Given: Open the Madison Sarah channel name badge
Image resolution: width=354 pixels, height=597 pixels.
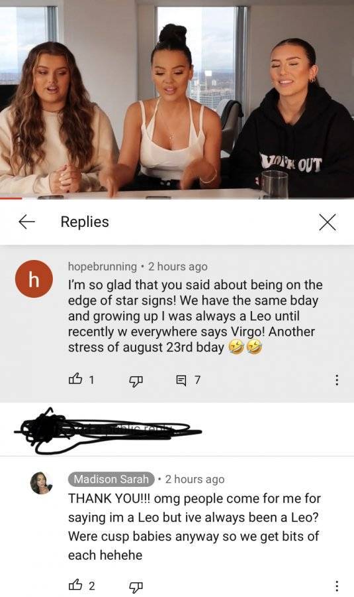Looking at the screenshot, I should click(111, 479).
